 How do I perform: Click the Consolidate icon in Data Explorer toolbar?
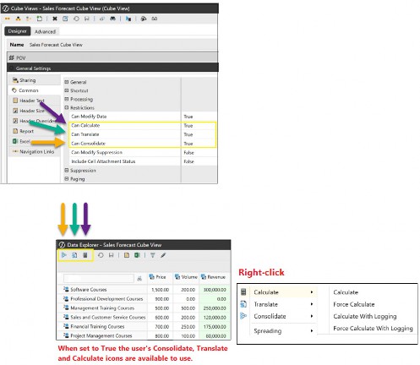click(64, 255)
